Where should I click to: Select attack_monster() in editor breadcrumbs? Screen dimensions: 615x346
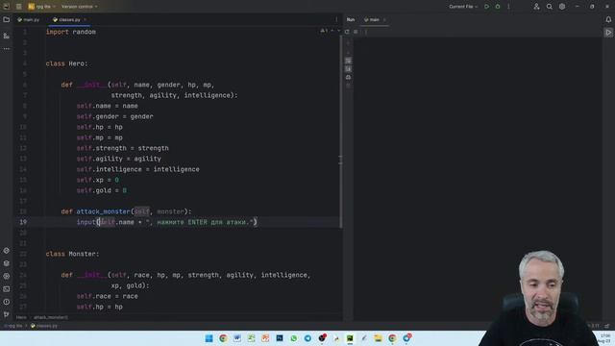tap(51, 317)
